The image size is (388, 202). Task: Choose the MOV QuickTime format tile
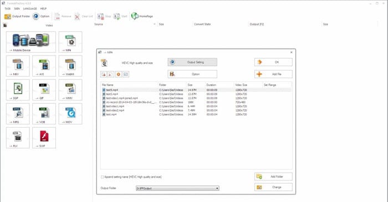(70, 114)
